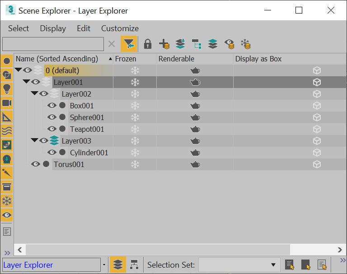
Task: Open the Customize menu
Action: (120, 28)
